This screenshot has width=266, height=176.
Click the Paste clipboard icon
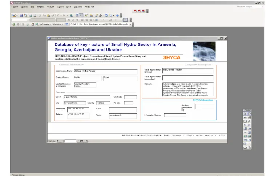click(49, 15)
